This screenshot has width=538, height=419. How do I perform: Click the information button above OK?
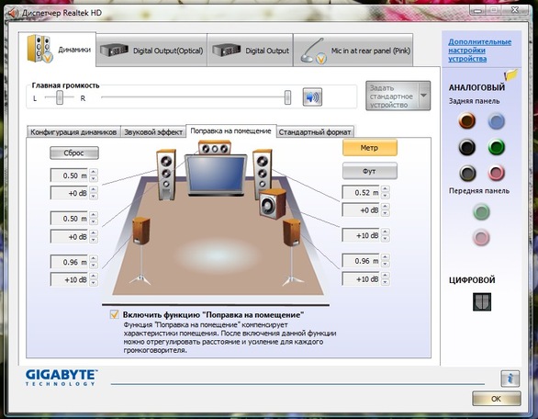click(x=510, y=379)
